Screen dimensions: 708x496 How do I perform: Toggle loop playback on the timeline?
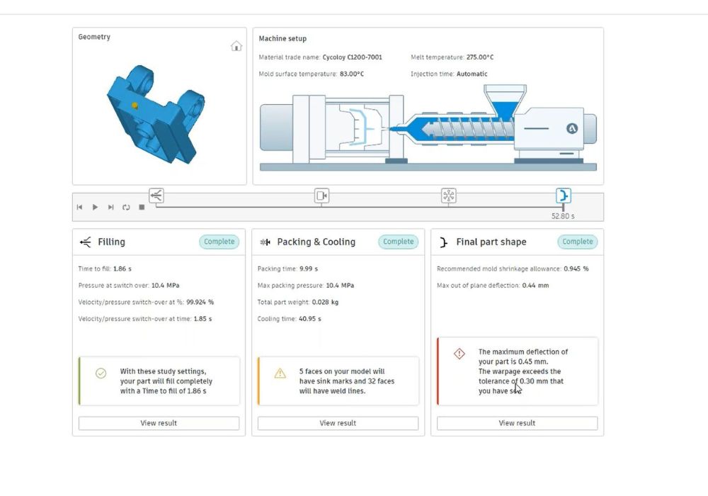126,207
